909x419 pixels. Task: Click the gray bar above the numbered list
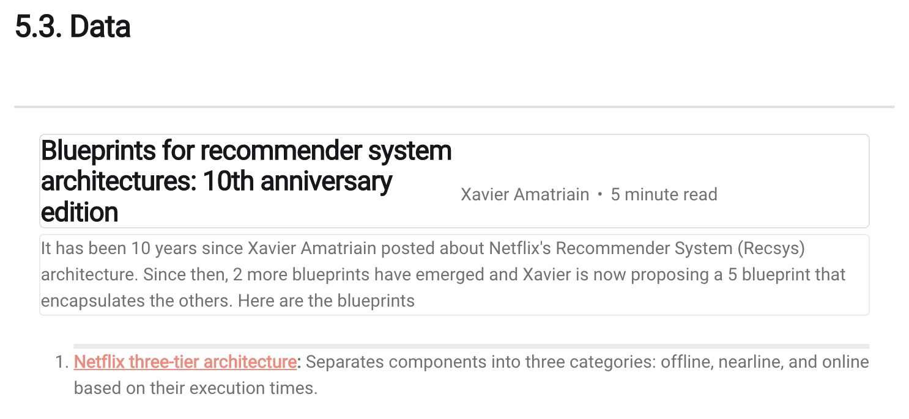coord(472,346)
